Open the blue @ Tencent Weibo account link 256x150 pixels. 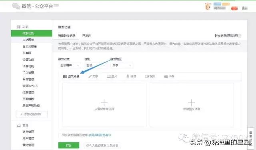[x=100, y=135]
